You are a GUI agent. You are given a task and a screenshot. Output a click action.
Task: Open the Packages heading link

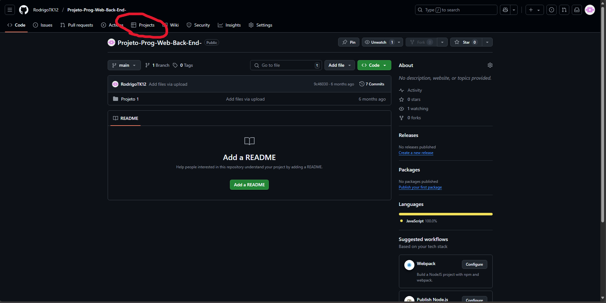click(409, 170)
